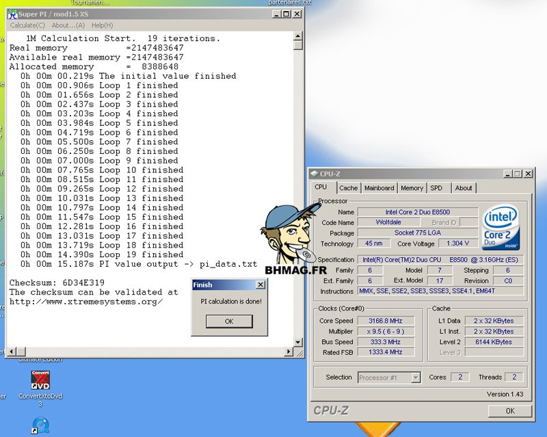
Task: Click Super PI vertical scrollbar up arrow
Action: 297,36
